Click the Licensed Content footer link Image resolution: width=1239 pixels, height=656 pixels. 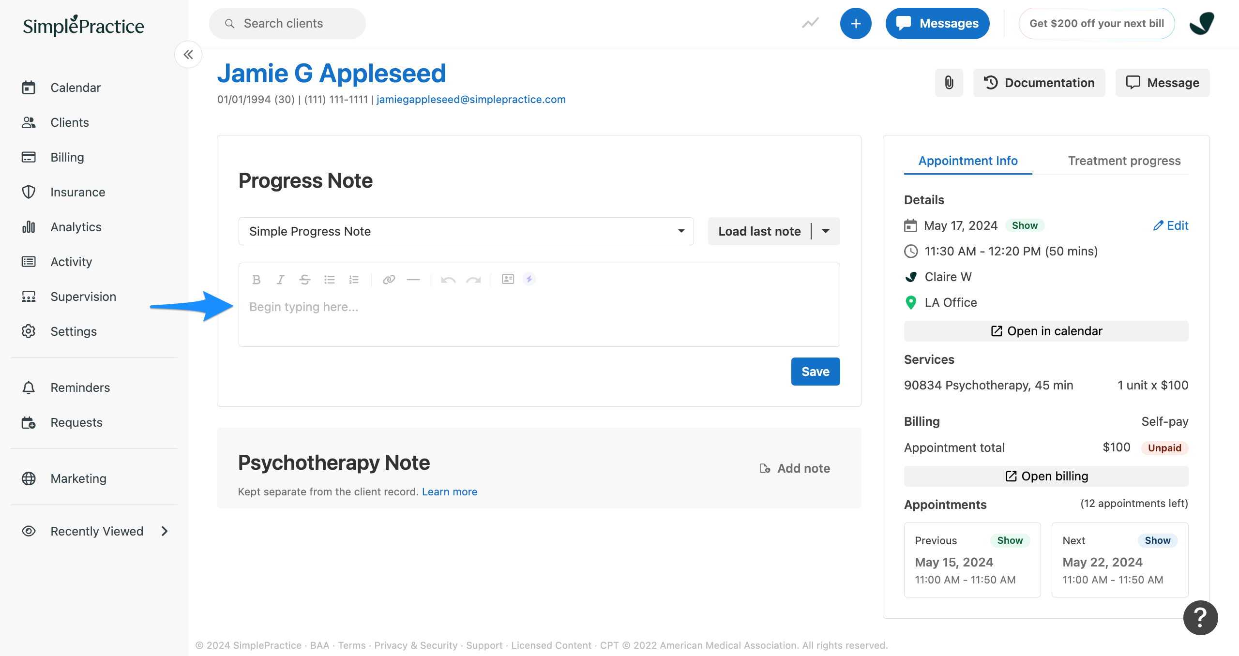(x=551, y=645)
